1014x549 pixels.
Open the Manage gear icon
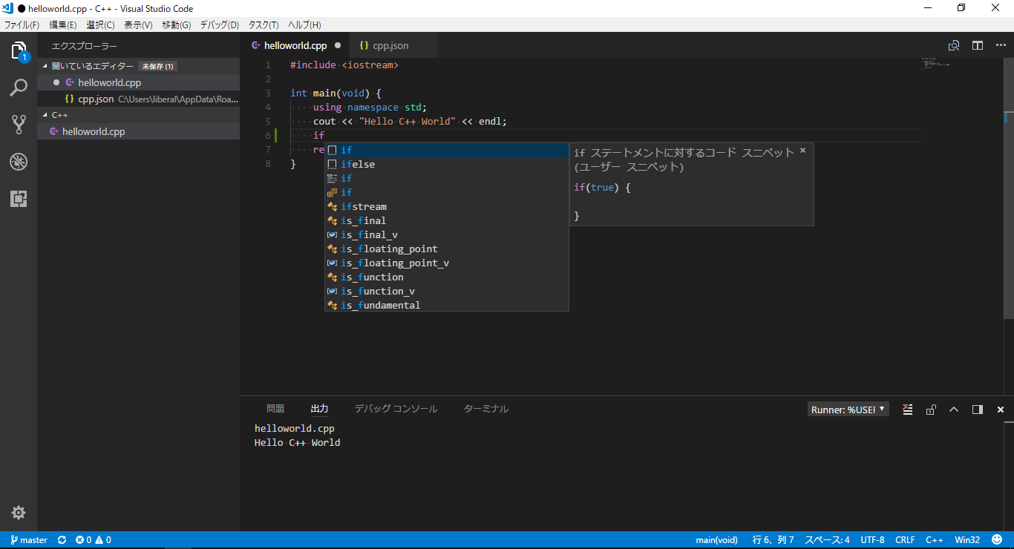click(x=19, y=513)
